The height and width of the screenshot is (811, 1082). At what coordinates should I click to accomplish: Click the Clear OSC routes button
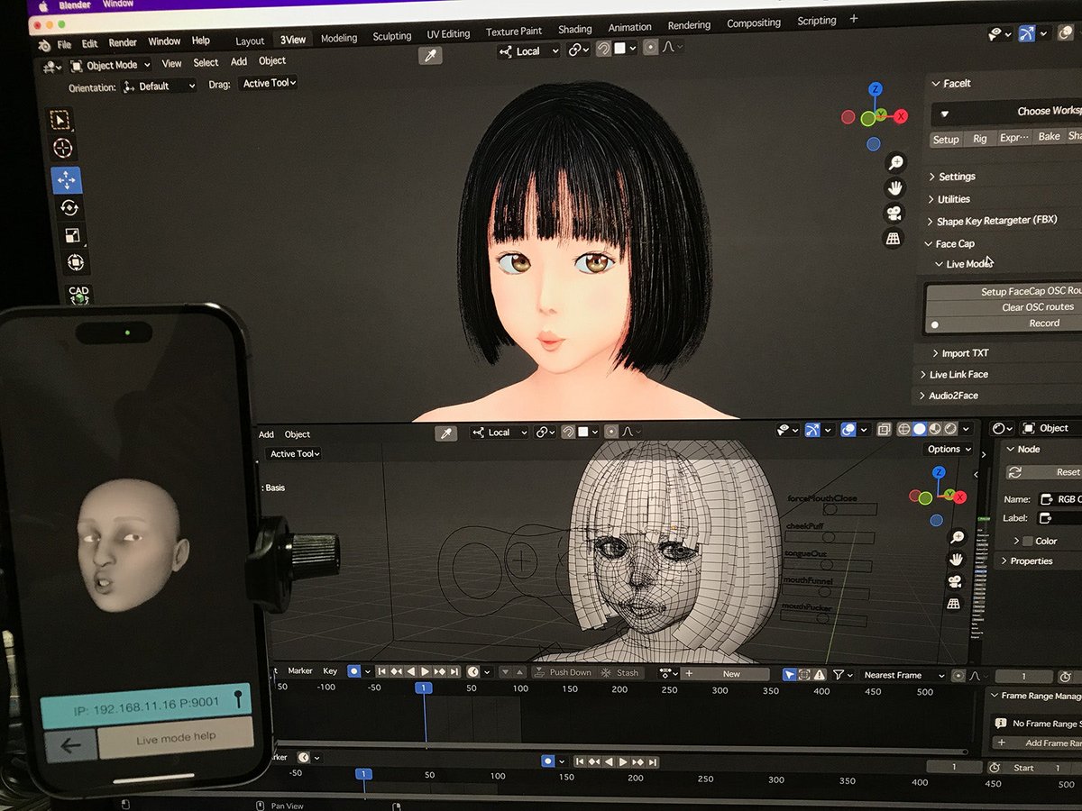pos(1004,307)
